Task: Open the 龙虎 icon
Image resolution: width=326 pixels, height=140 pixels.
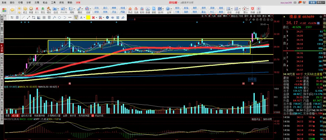Action: (136, 8)
